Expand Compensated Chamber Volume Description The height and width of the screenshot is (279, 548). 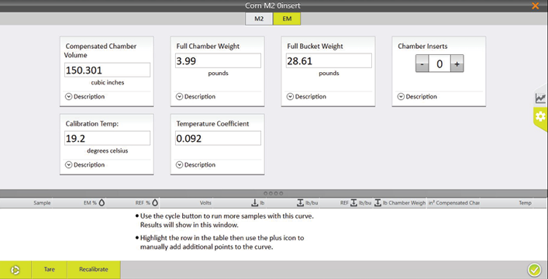(85, 97)
